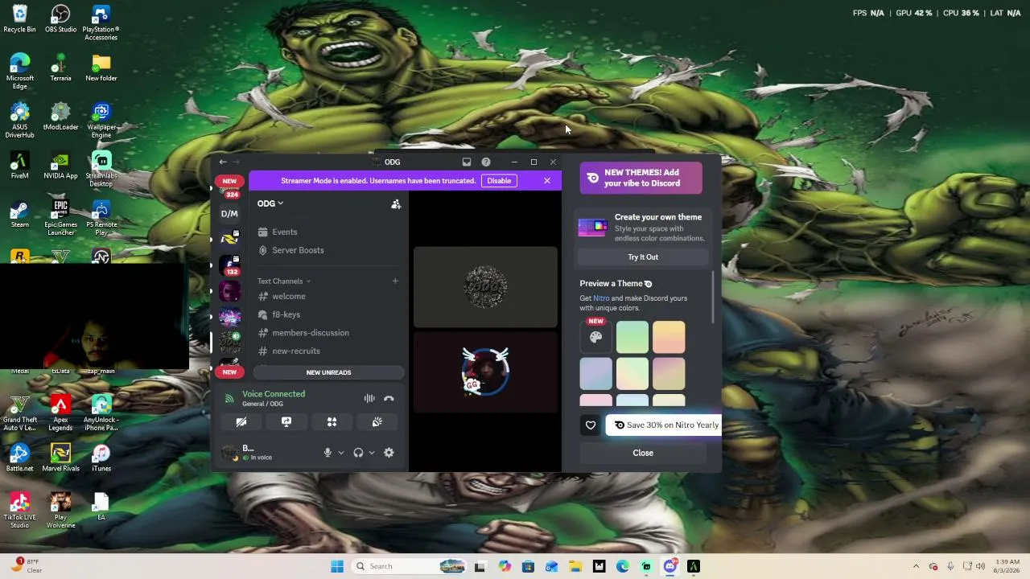Image resolution: width=1030 pixels, height=579 pixels.
Task: Preview the yellow-orange gradient theme swatch
Action: point(669,338)
